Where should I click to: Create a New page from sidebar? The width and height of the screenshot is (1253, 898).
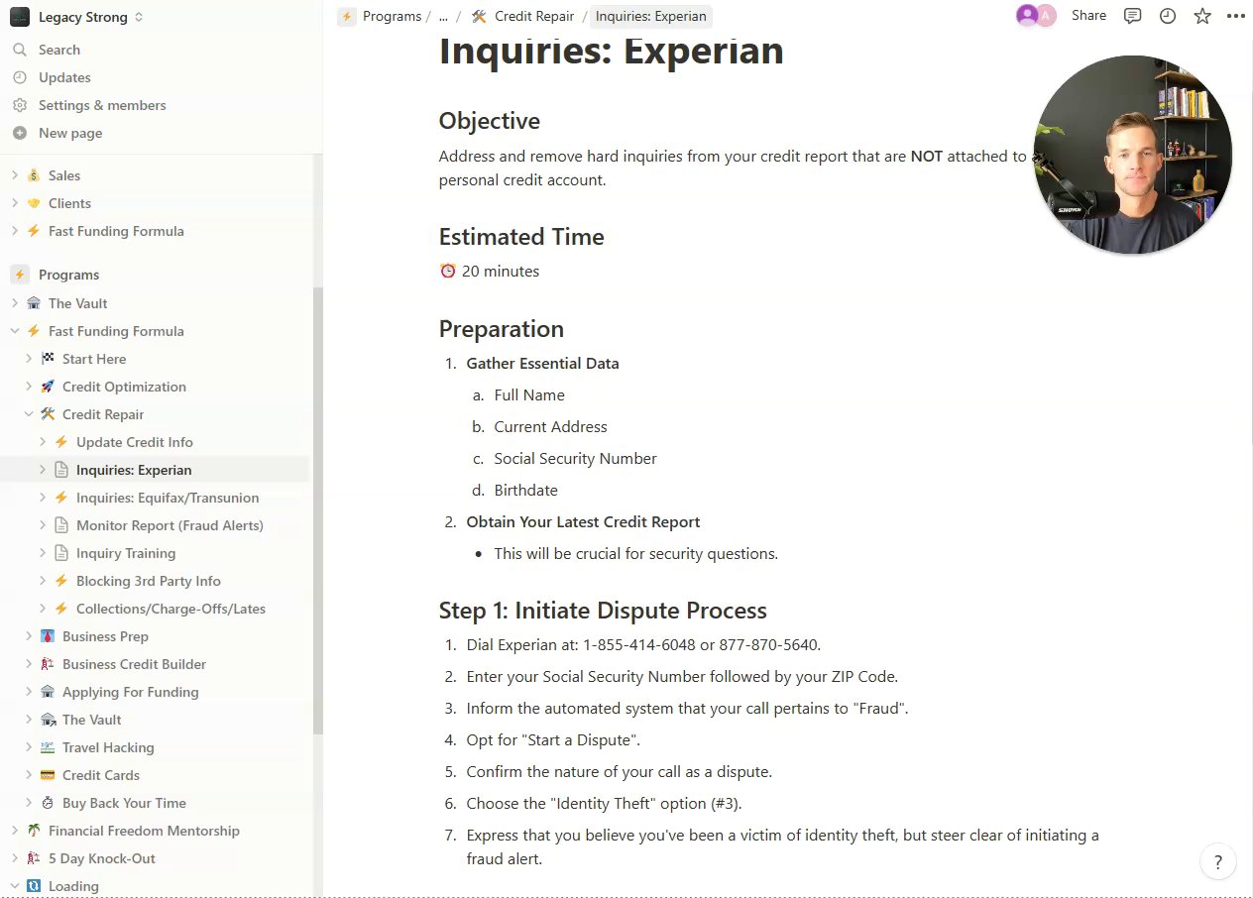click(69, 133)
